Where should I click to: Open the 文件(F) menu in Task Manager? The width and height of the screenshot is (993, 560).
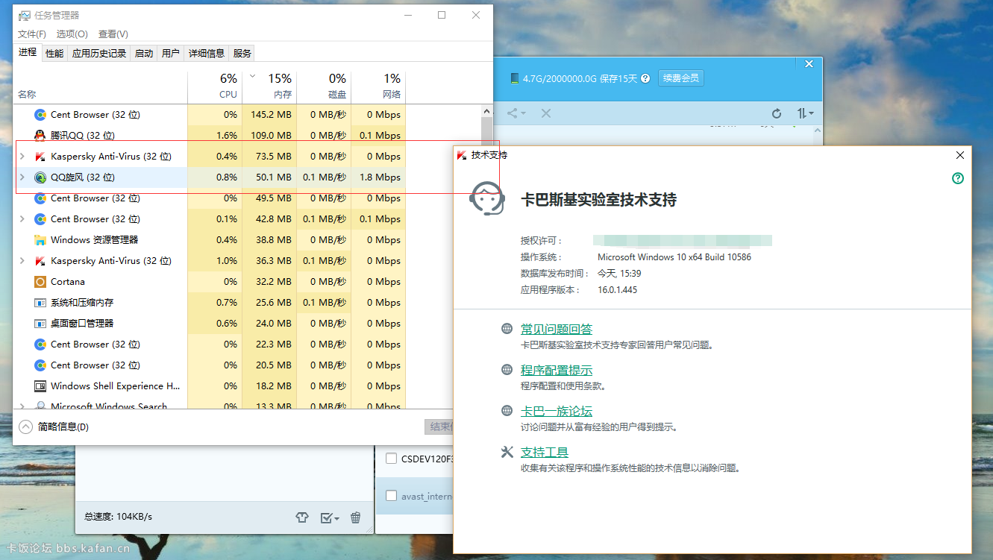point(32,34)
